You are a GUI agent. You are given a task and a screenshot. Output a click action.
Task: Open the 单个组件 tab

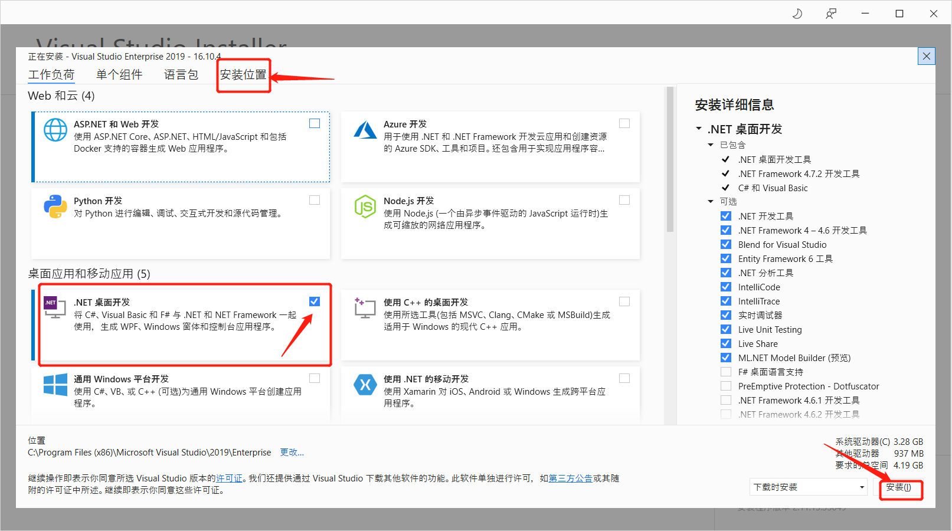click(119, 75)
